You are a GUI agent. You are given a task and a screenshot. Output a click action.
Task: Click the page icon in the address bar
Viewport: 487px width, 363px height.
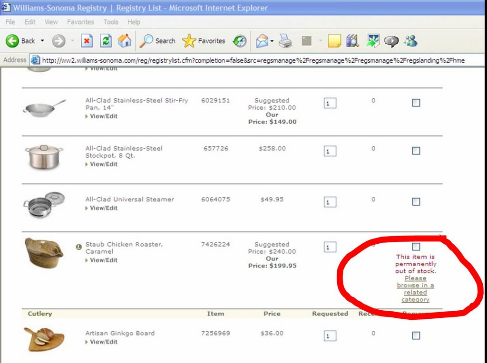(35, 60)
